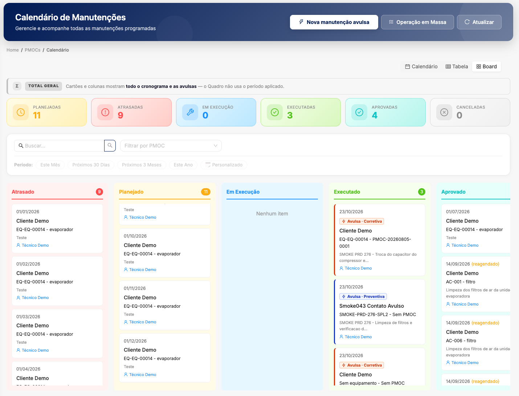519x396 pixels.
Task: Click the Atrasado column header title
Action: pos(23,192)
